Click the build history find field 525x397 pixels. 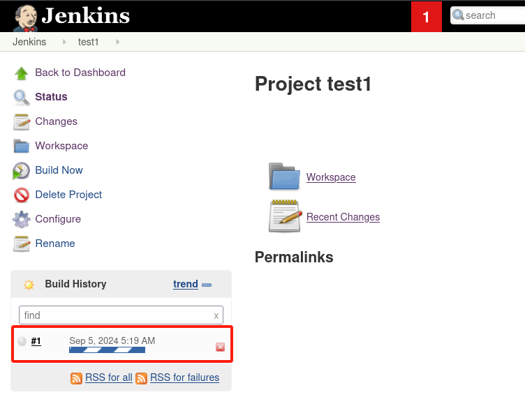coord(115,315)
